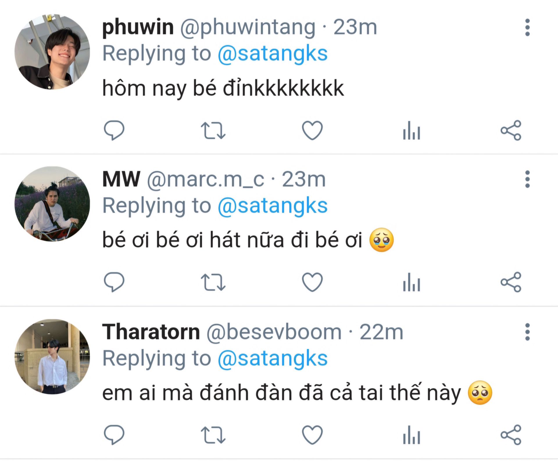Viewport: 558px width, 462px height.
Task: Open @satangks link in Tharatorn's reply
Action: [273, 359]
